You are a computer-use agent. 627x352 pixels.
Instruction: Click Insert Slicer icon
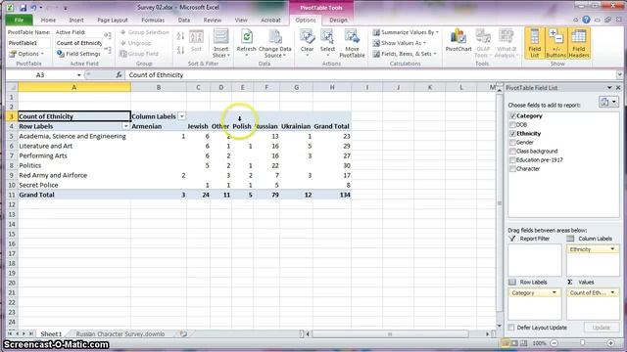point(220,37)
